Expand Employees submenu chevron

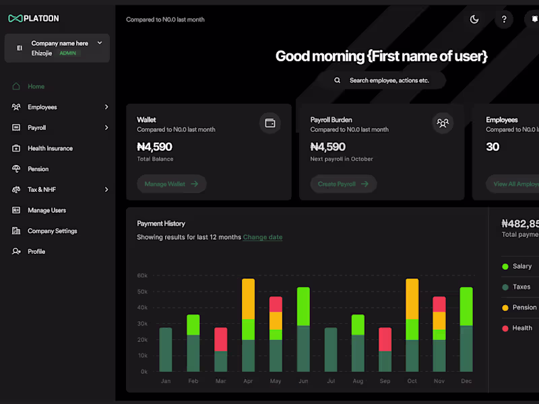point(106,107)
